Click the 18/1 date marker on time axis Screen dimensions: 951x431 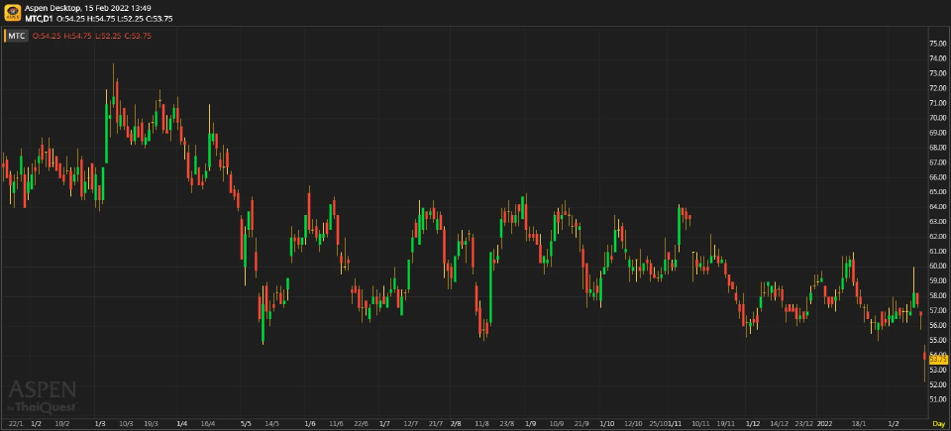click(860, 423)
